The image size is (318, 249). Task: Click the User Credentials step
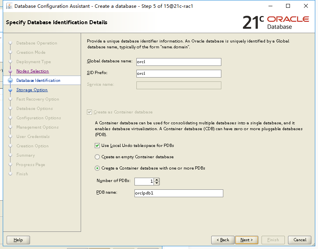click(33, 136)
